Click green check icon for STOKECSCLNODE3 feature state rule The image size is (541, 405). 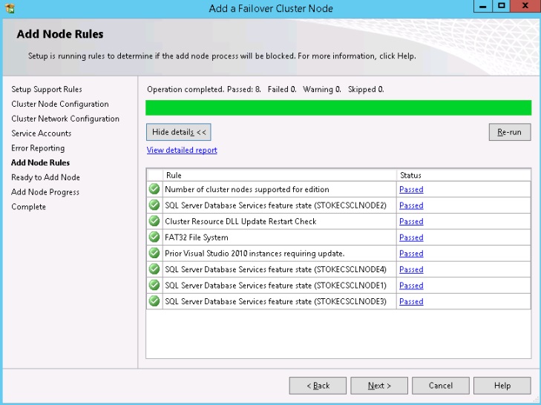154,301
